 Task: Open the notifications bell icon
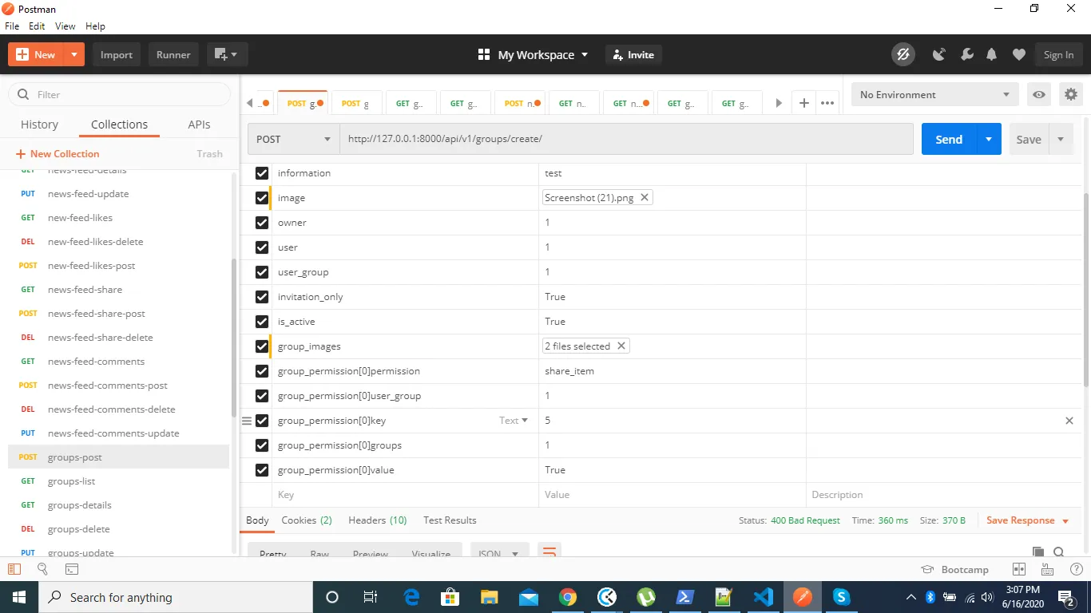coord(992,54)
